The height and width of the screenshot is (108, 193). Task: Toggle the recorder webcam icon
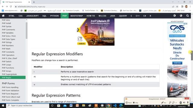click(181, 103)
